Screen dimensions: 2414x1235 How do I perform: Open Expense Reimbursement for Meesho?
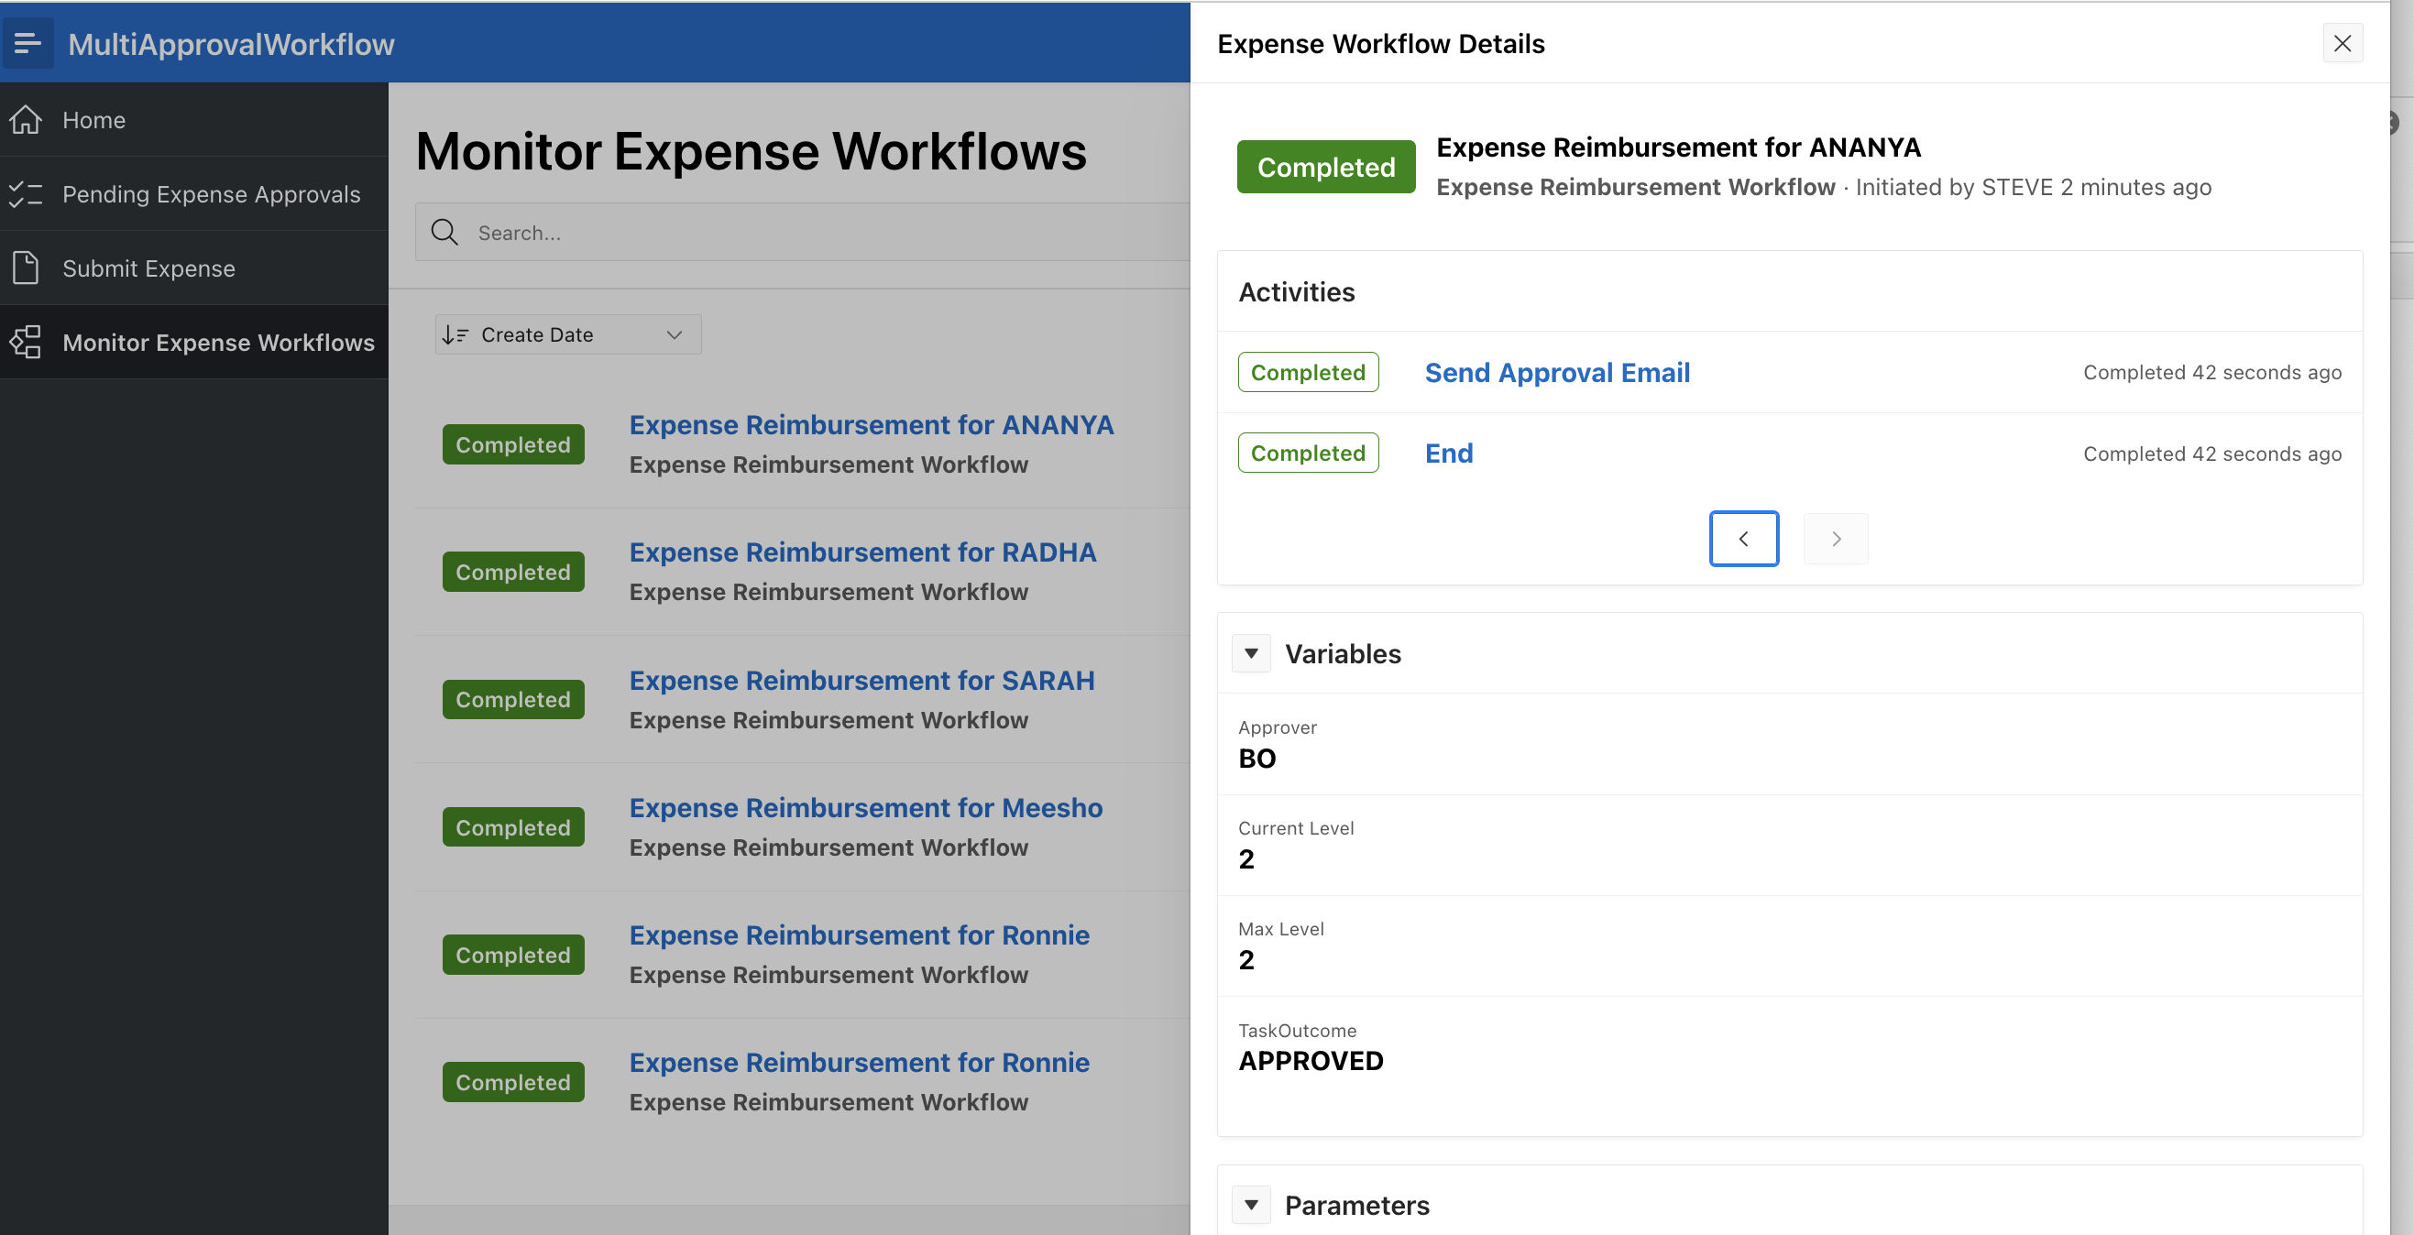tap(865, 807)
